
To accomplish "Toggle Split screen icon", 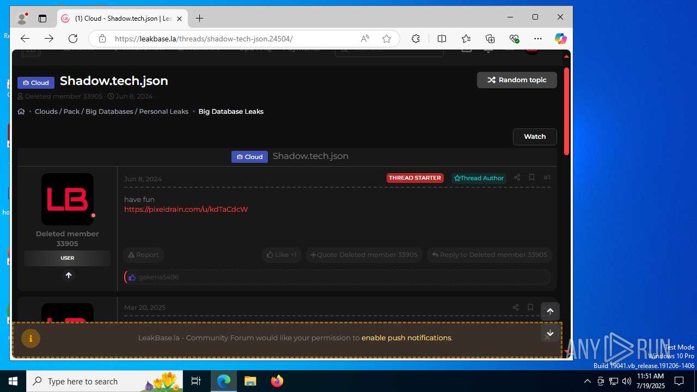I will [x=442, y=39].
